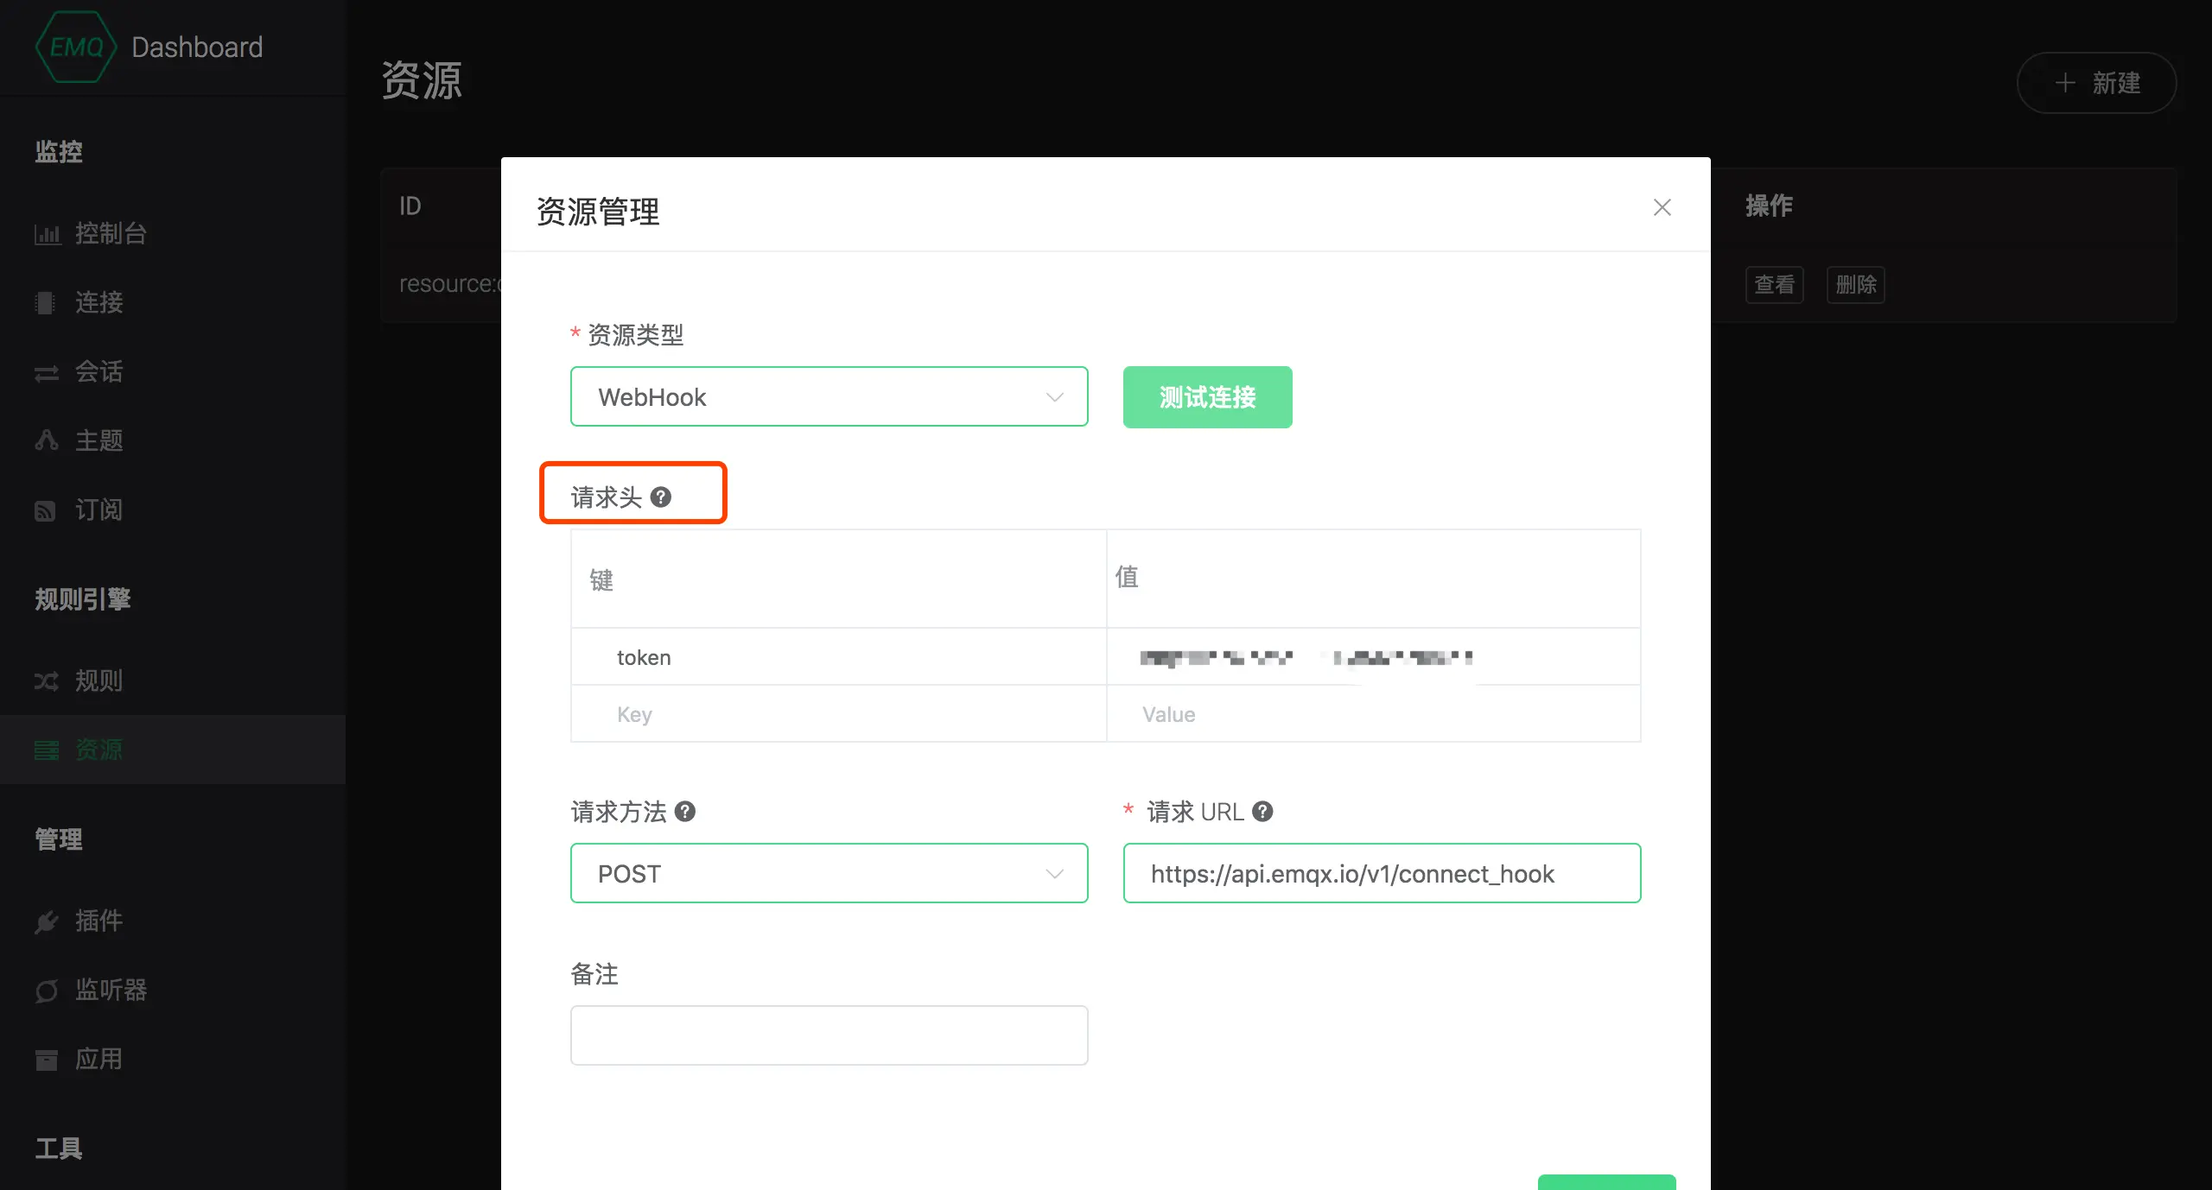Click the 请求 URL input field
Image resolution: width=2212 pixels, height=1190 pixels.
tap(1381, 873)
